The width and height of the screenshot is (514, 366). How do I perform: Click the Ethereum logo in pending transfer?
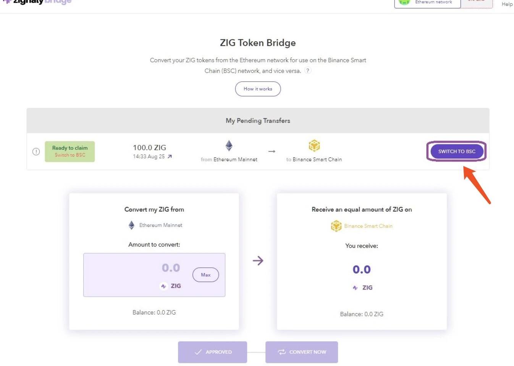[x=229, y=146]
